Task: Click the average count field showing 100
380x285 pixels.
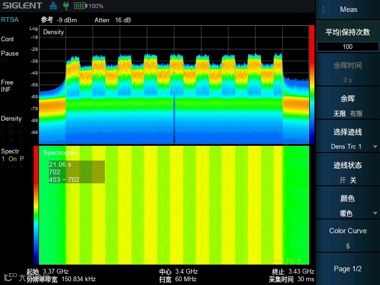Action: pos(348,47)
